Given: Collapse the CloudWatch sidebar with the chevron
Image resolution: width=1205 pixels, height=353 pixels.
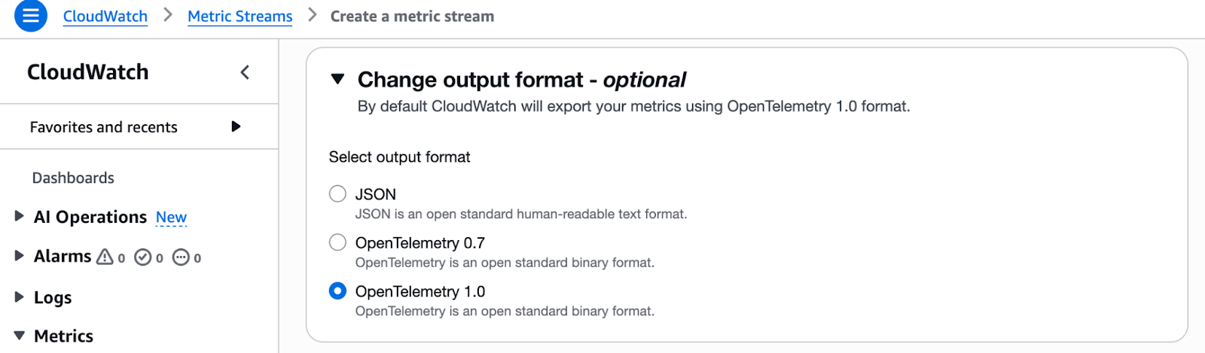Looking at the screenshot, I should pos(245,72).
